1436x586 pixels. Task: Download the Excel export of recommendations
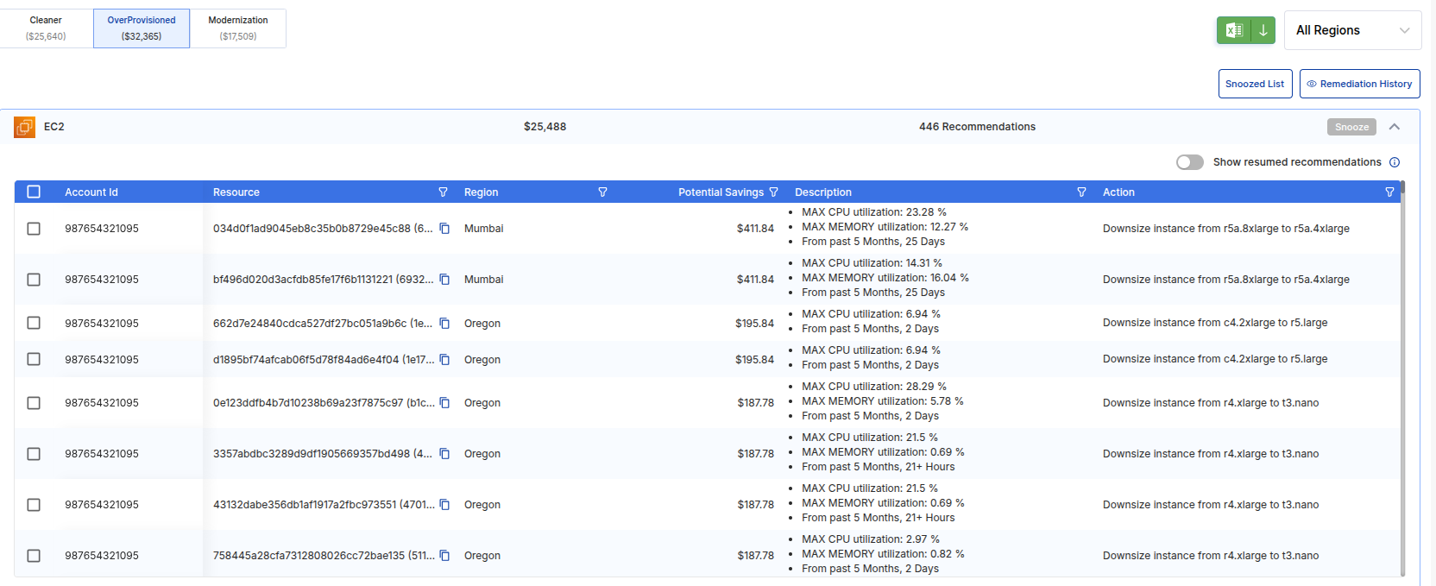pos(1245,30)
